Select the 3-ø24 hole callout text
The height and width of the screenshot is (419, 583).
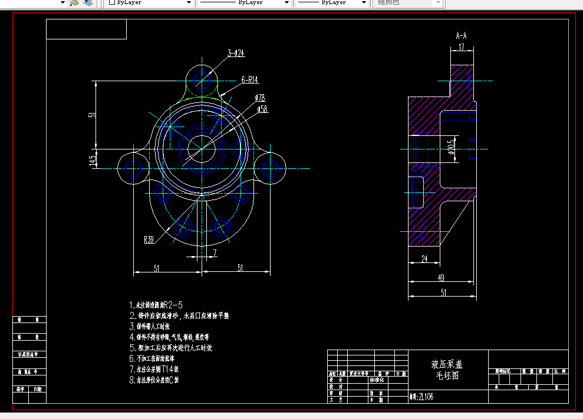[236, 53]
